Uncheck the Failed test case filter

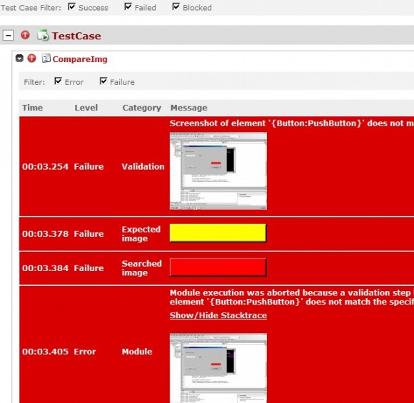[128, 6]
